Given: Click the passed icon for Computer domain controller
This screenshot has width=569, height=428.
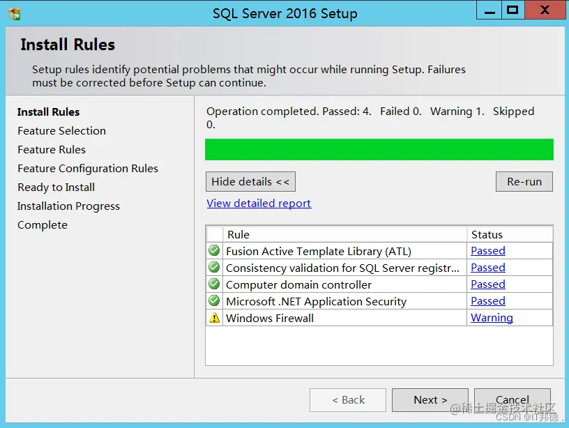Looking at the screenshot, I should (214, 284).
